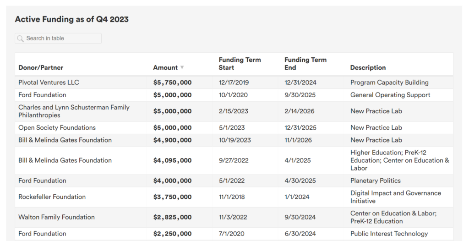
Task: Click the $5,750,000 amount cell
Action: click(x=172, y=82)
